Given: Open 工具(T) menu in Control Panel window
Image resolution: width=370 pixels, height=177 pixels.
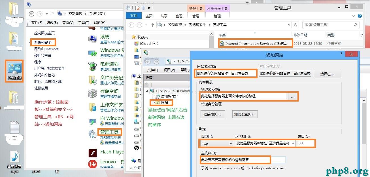Looking at the screenshot, I should click(84, 23).
